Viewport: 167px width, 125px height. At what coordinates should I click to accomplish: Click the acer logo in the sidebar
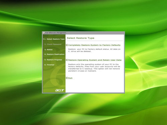60,90
